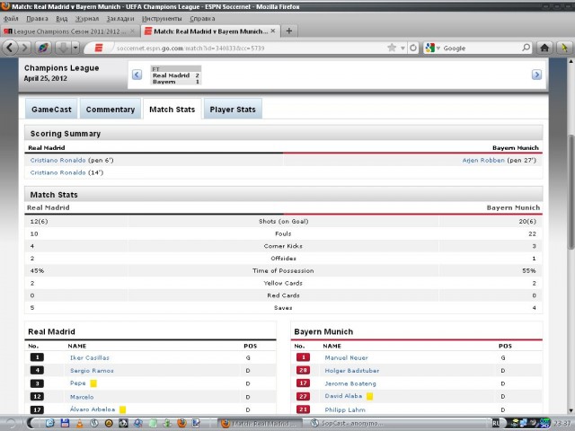Image resolution: width=575 pixels, height=431 pixels.
Task: Open the Закладки menu
Action: (120, 18)
